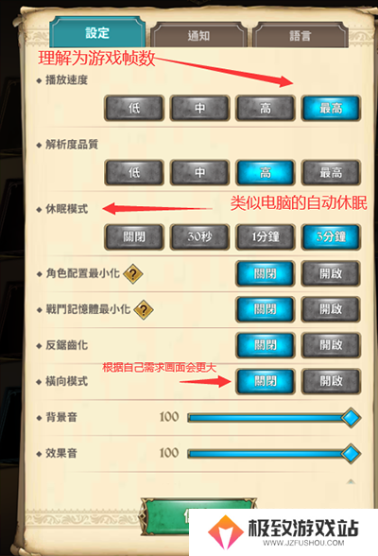Disable 戰鬥記憶體最小化 with 關閉
Image resolution: width=378 pixels, height=556 pixels.
[x=266, y=309]
